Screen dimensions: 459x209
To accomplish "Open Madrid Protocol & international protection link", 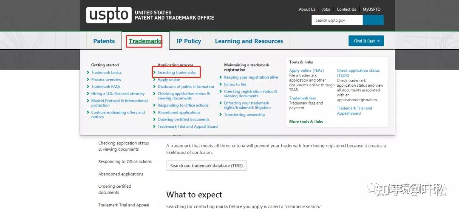I will click(x=119, y=103).
